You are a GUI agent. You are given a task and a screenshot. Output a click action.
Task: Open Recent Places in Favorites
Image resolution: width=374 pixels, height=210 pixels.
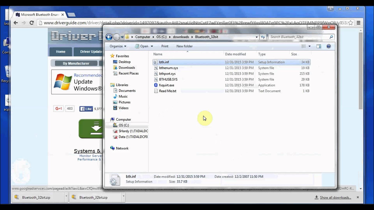point(128,73)
